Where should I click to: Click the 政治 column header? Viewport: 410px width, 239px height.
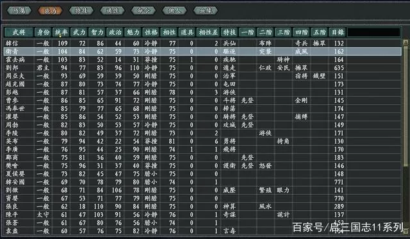coord(115,33)
